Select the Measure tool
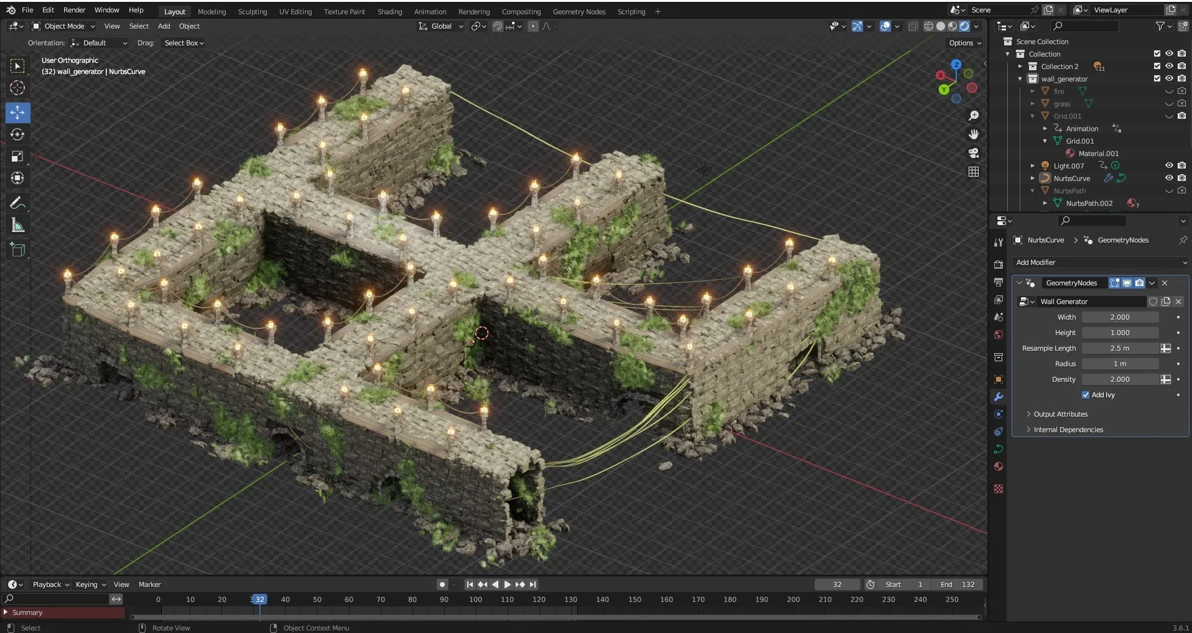The height and width of the screenshot is (633, 1192). click(17, 226)
